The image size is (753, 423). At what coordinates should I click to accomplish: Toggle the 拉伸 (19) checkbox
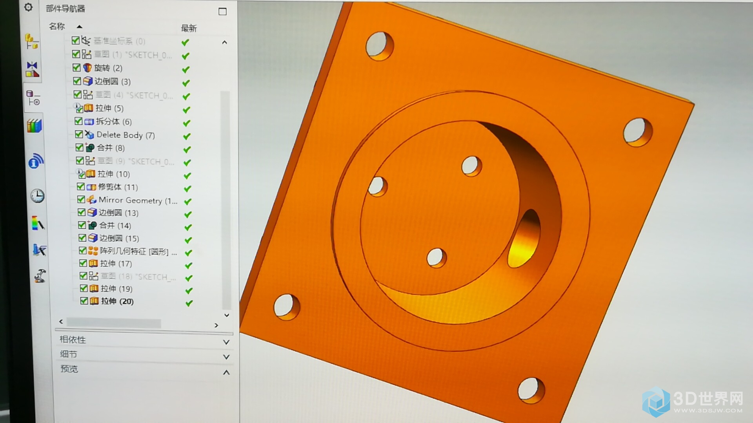(x=84, y=288)
